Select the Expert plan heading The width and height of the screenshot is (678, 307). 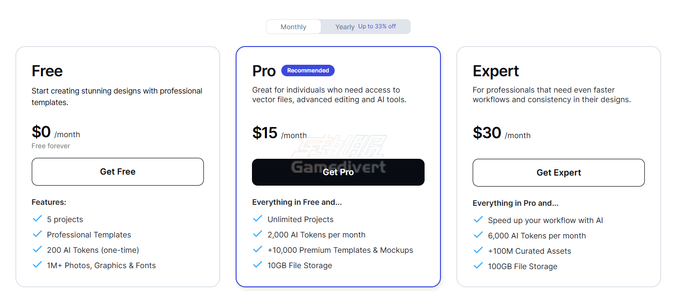point(496,71)
